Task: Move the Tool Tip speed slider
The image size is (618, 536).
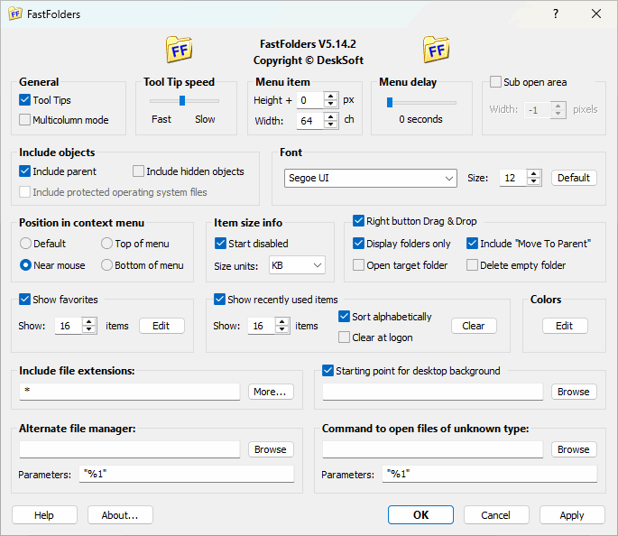Action: [182, 101]
